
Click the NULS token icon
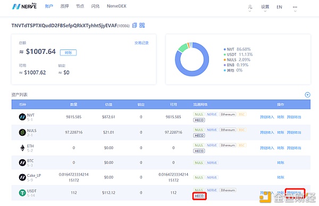(x=22, y=133)
